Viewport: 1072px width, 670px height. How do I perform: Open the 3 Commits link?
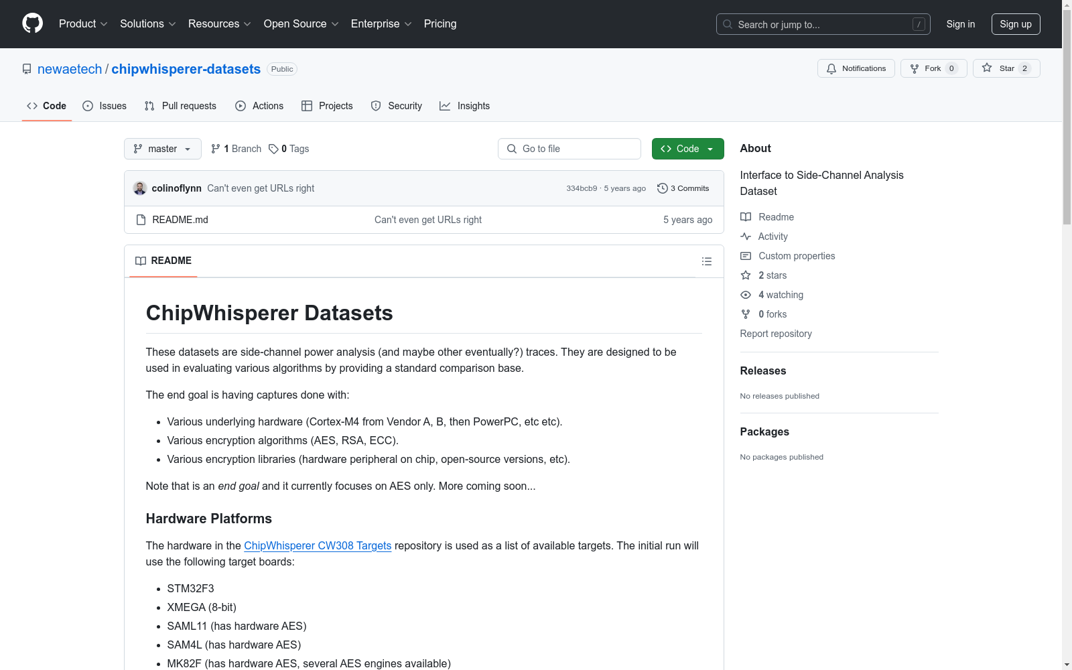683,188
